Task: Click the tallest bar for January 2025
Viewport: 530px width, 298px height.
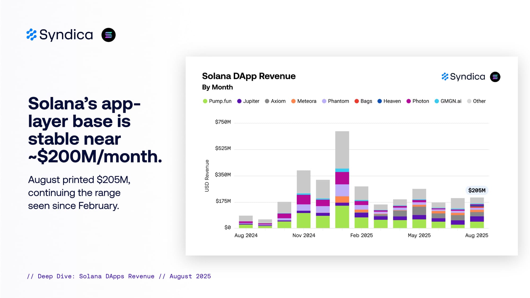Action: [342, 180]
